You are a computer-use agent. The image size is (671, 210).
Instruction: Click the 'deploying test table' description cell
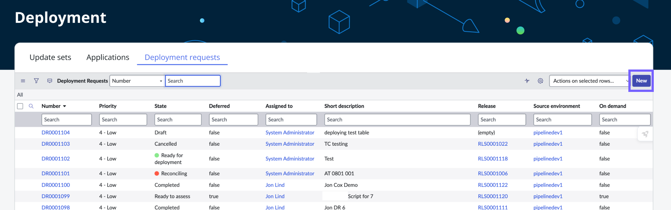tap(347, 133)
